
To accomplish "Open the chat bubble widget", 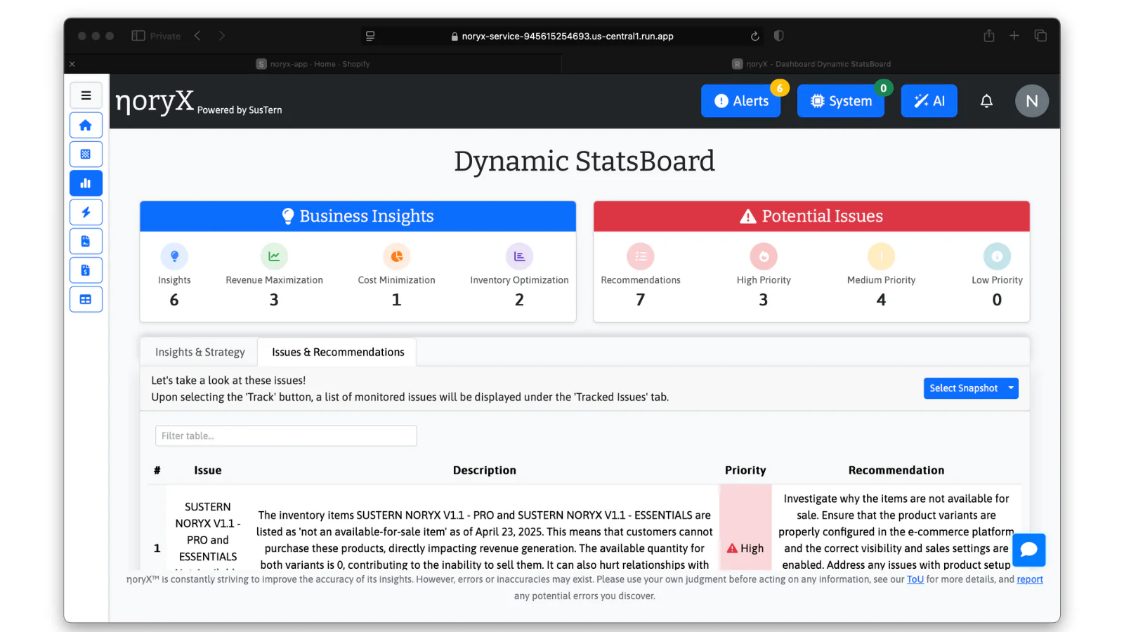I will click(x=1028, y=550).
